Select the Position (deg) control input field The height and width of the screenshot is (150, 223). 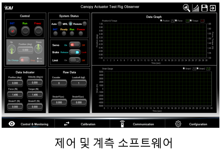click(25, 50)
